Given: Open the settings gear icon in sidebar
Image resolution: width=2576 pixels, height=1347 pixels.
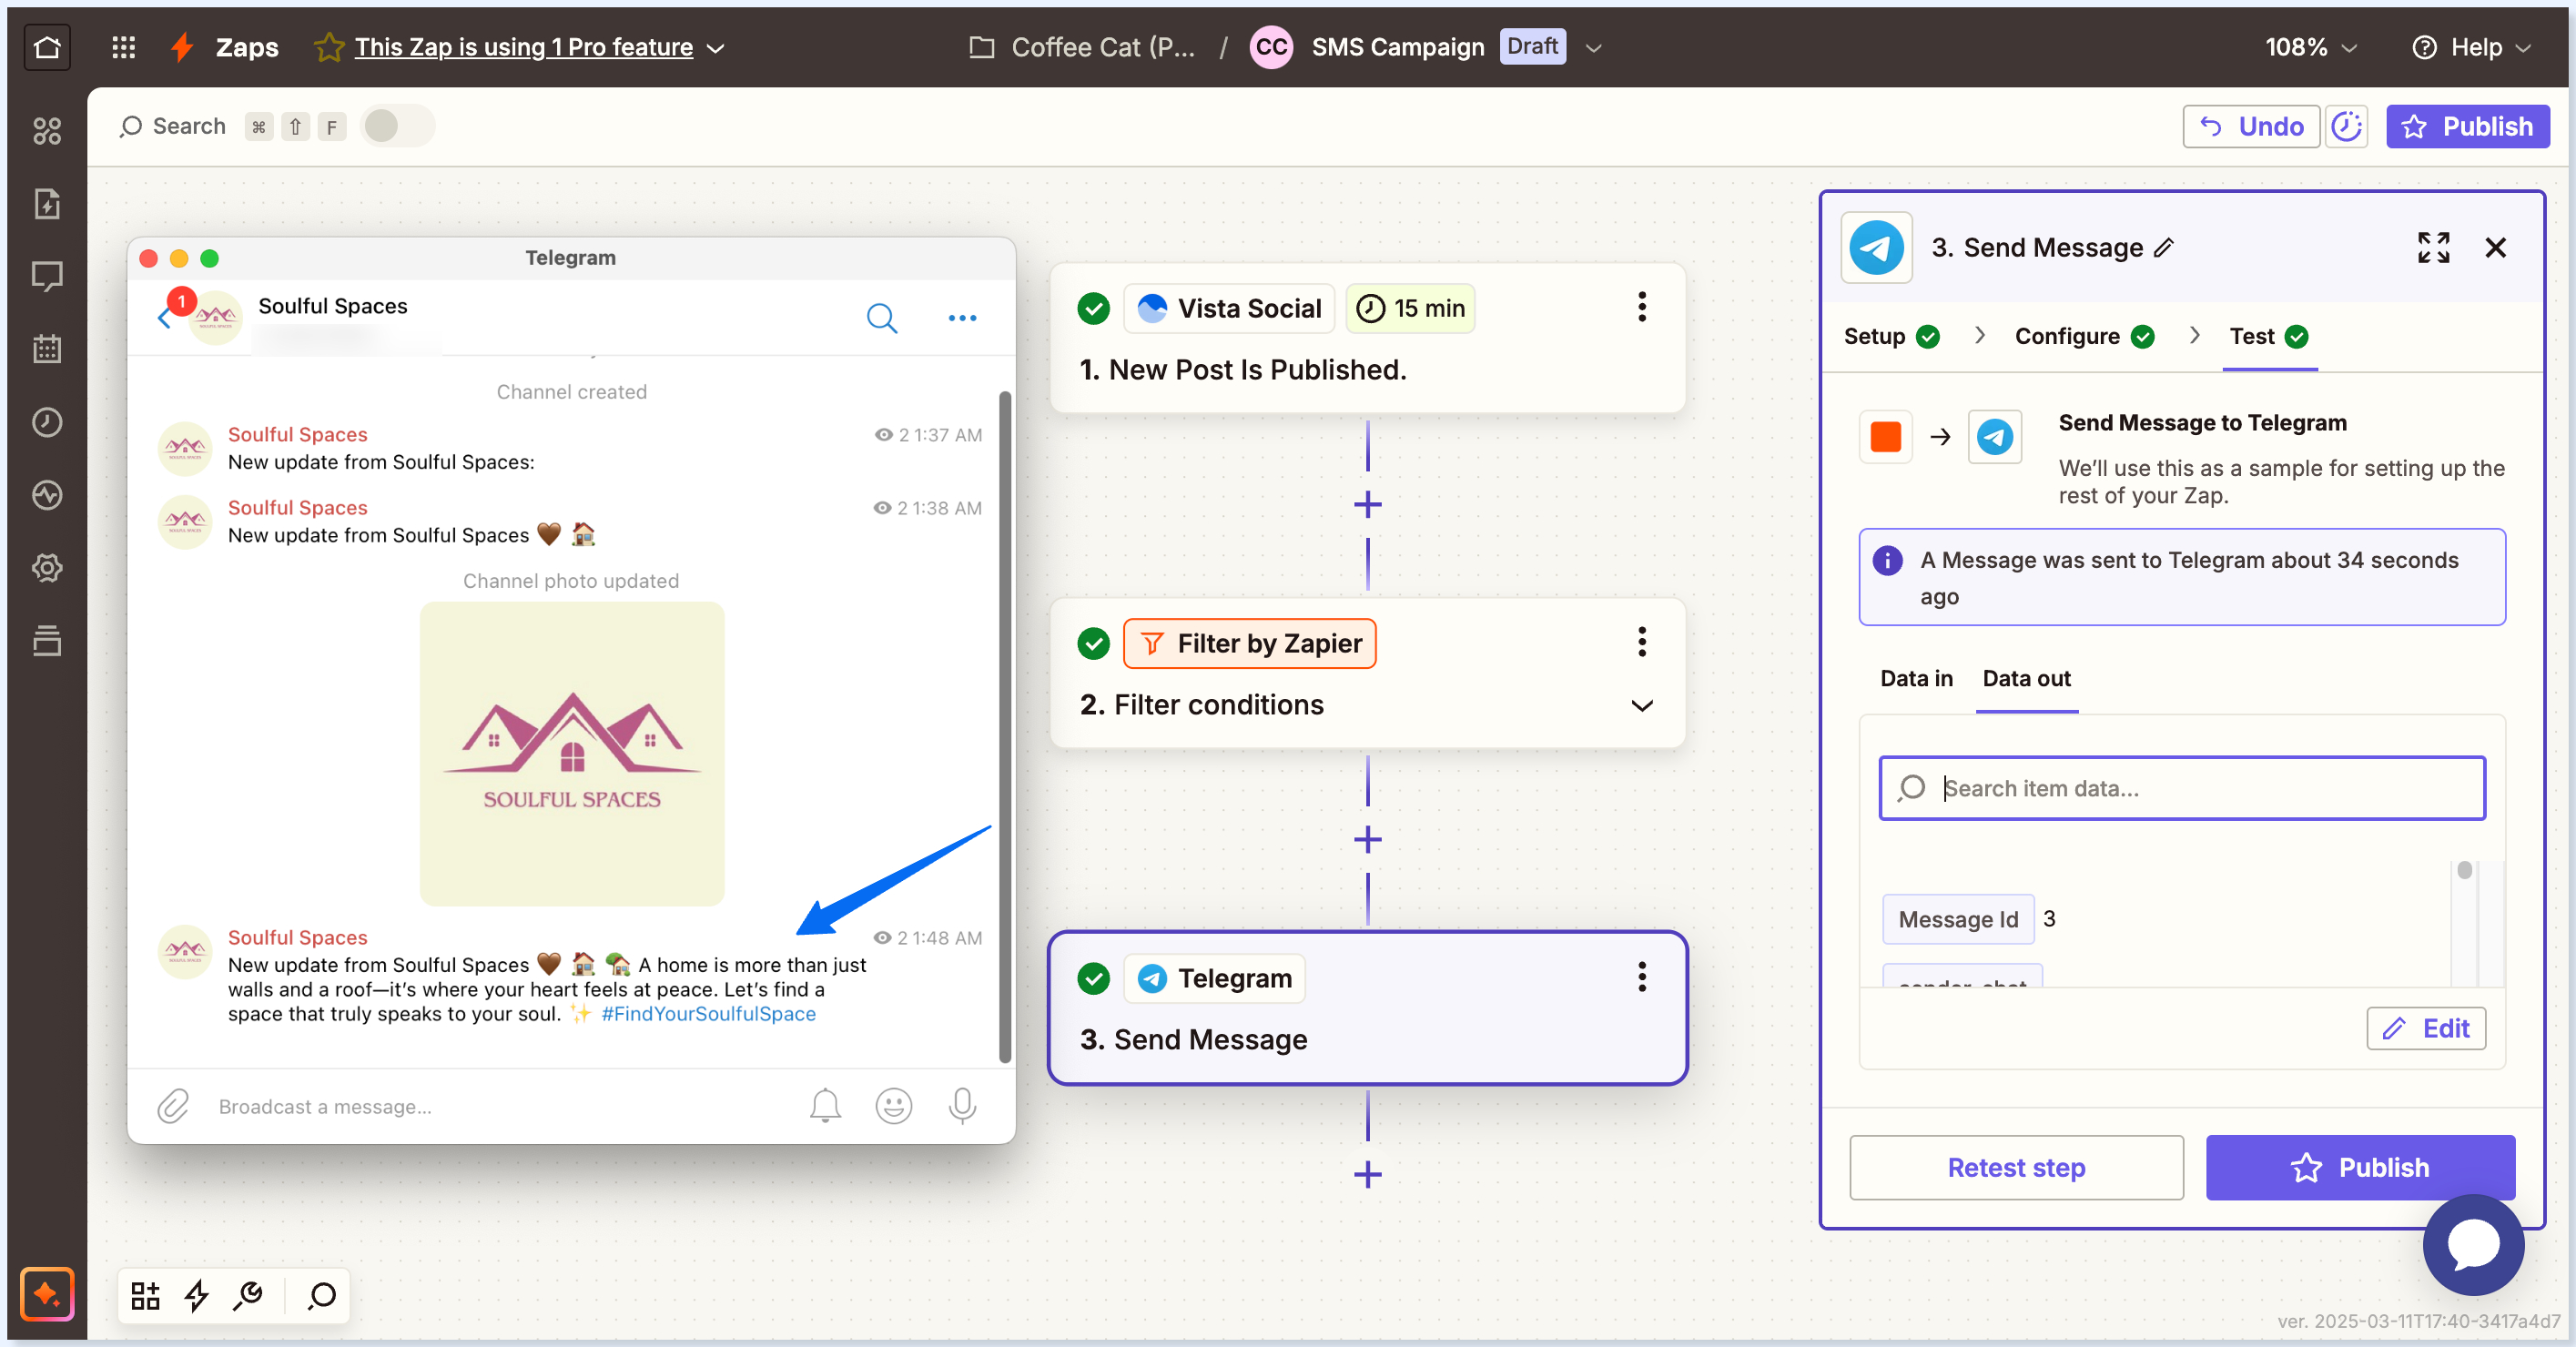Looking at the screenshot, I should click(x=47, y=568).
